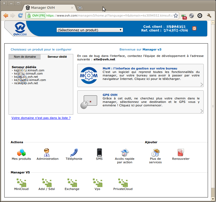This screenshot has width=216, height=202.
Task: Click the green lock OVH [FR] badge
Action: coord(36,15)
